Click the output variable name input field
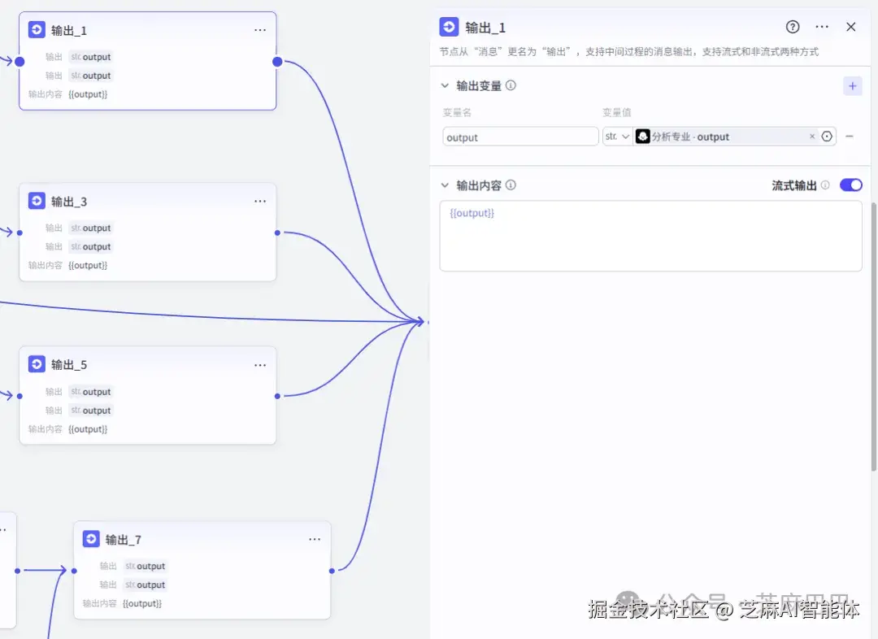This screenshot has height=639, width=878. [520, 137]
